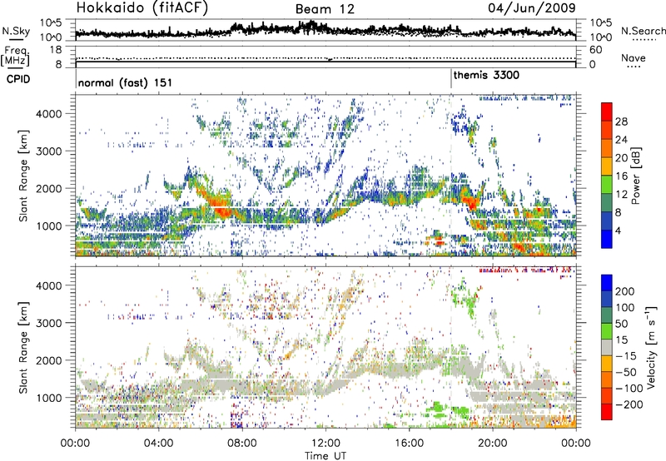Click the 'Hokkaido (fitACF)' title text

(x=142, y=7)
